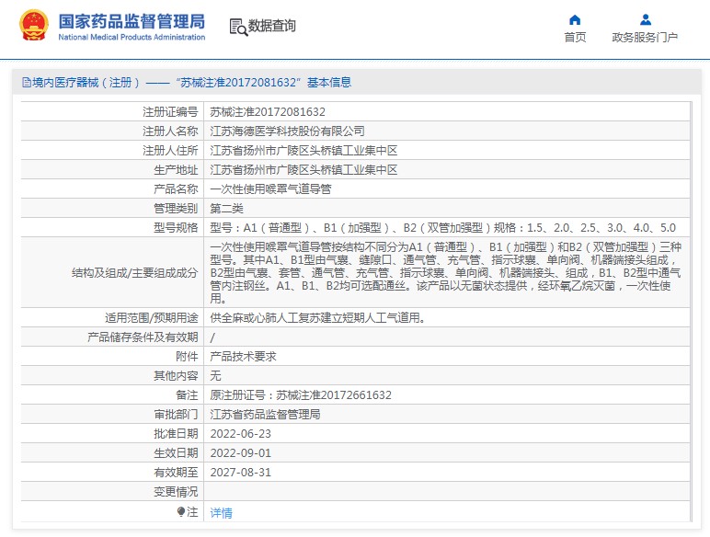
Task: Click the product name 一次性使用喉罩气道导管
Action: click(x=270, y=189)
